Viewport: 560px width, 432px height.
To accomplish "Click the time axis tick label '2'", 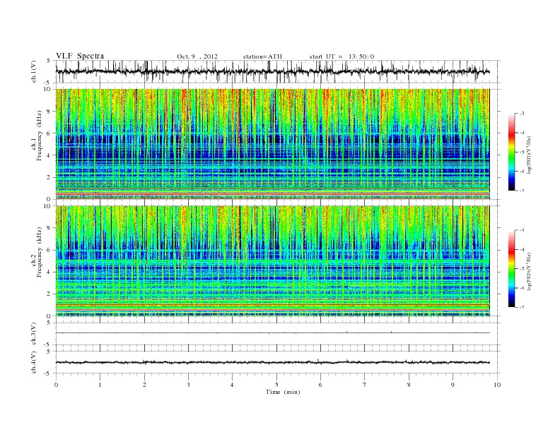I will tap(144, 385).
